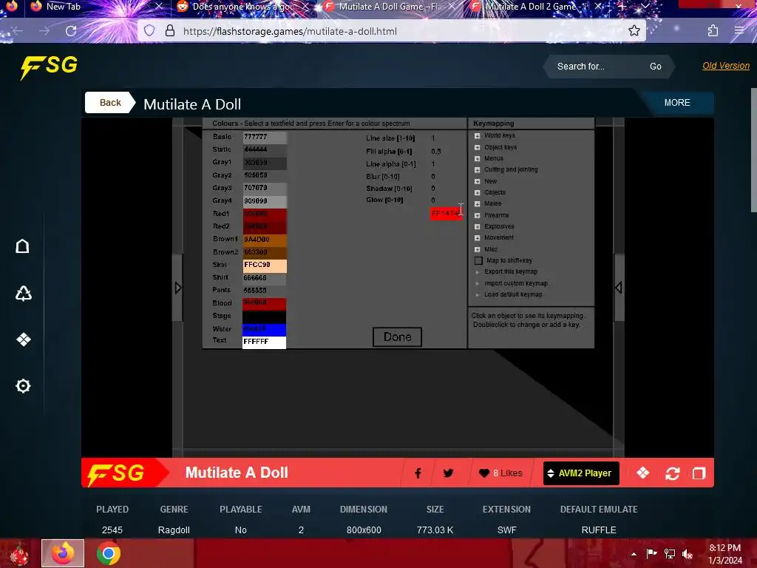757x568 pixels.
Task: Click Import custom keymap
Action: tap(515, 283)
